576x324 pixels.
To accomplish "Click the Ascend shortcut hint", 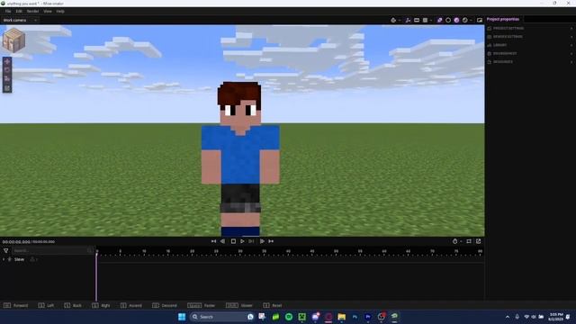I will pos(131,306).
